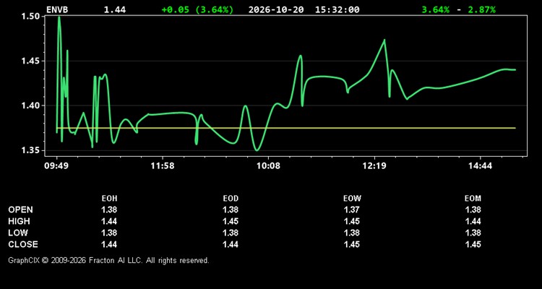Screen dimensions: 542x289
Task: Click the 1.35 y-axis label
Action: [32, 150]
